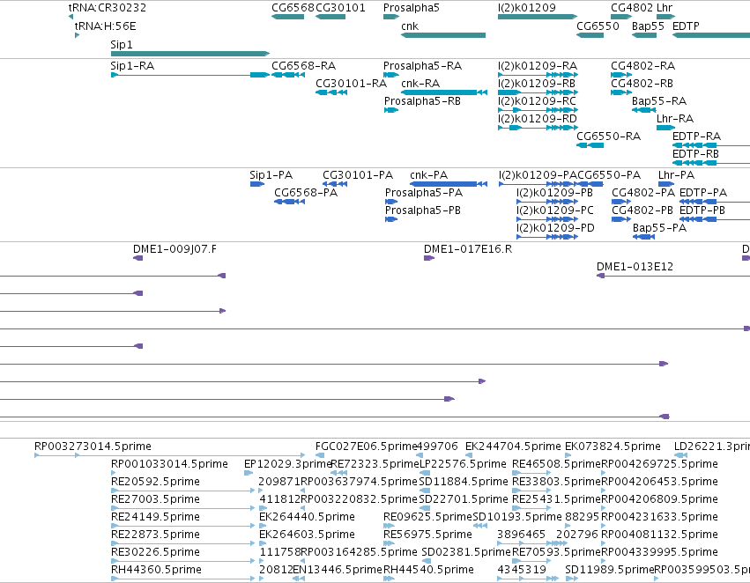Select the l(2)k01209 gene bar
750x583 pixels.
click(x=538, y=17)
